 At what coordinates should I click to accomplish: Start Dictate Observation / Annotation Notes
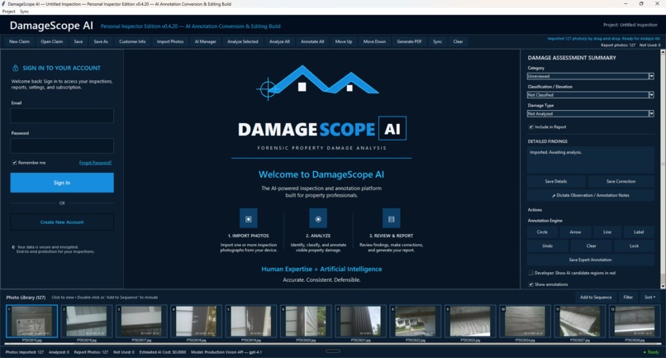click(x=591, y=195)
